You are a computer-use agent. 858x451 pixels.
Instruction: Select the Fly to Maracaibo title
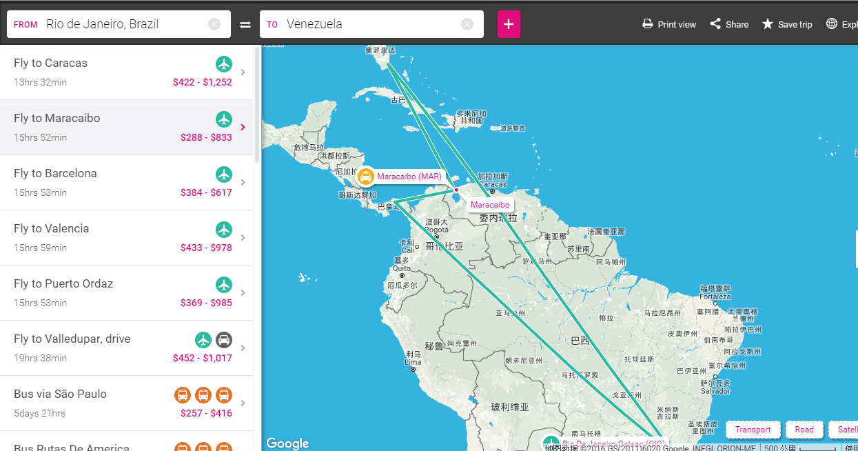point(57,118)
